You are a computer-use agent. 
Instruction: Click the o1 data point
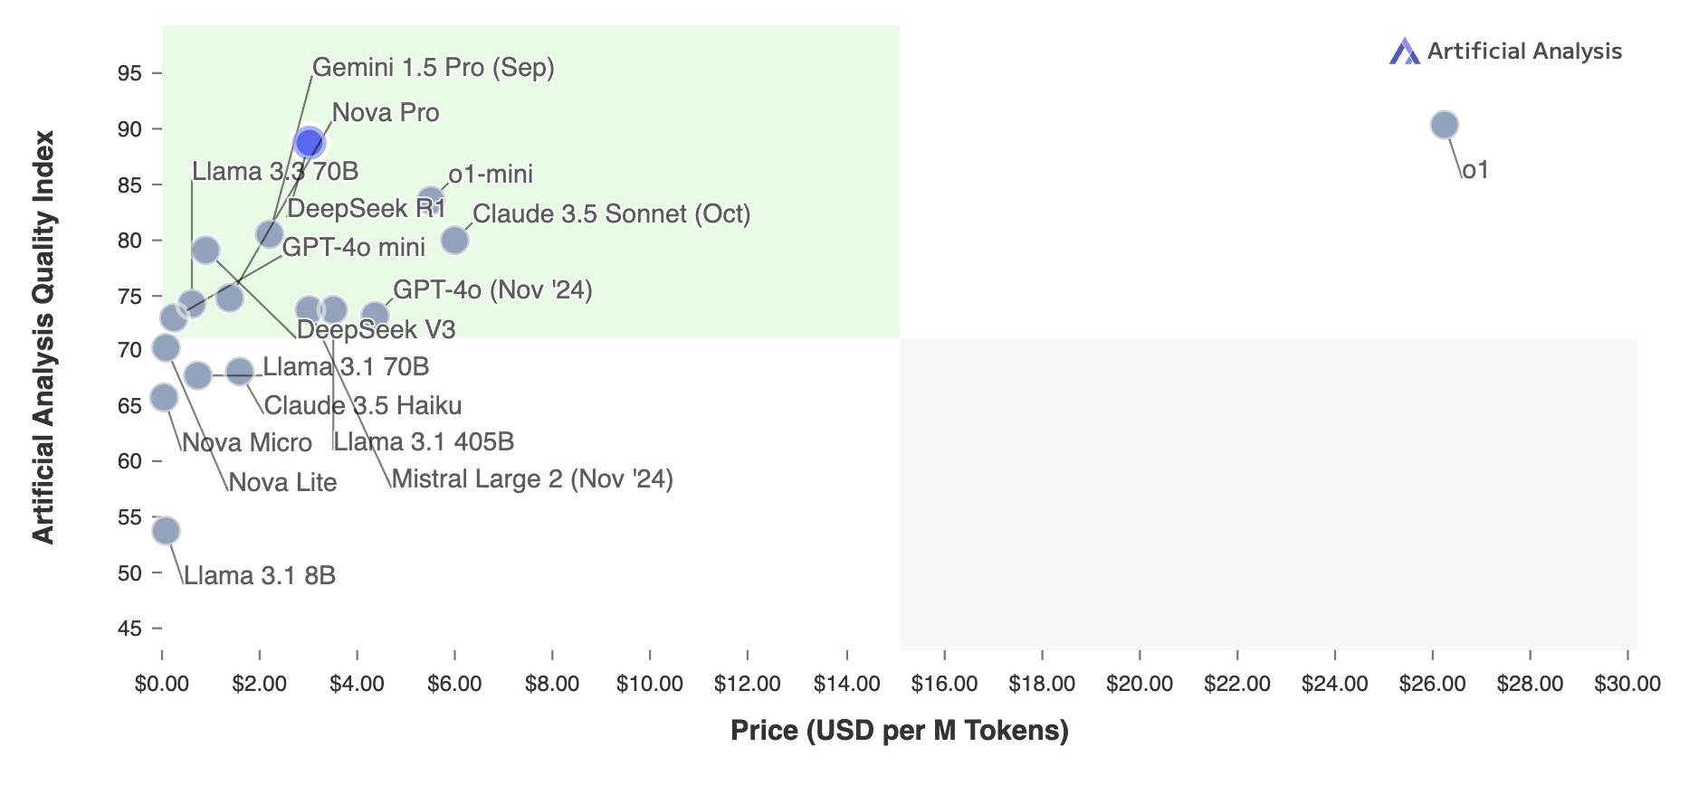(x=1445, y=125)
